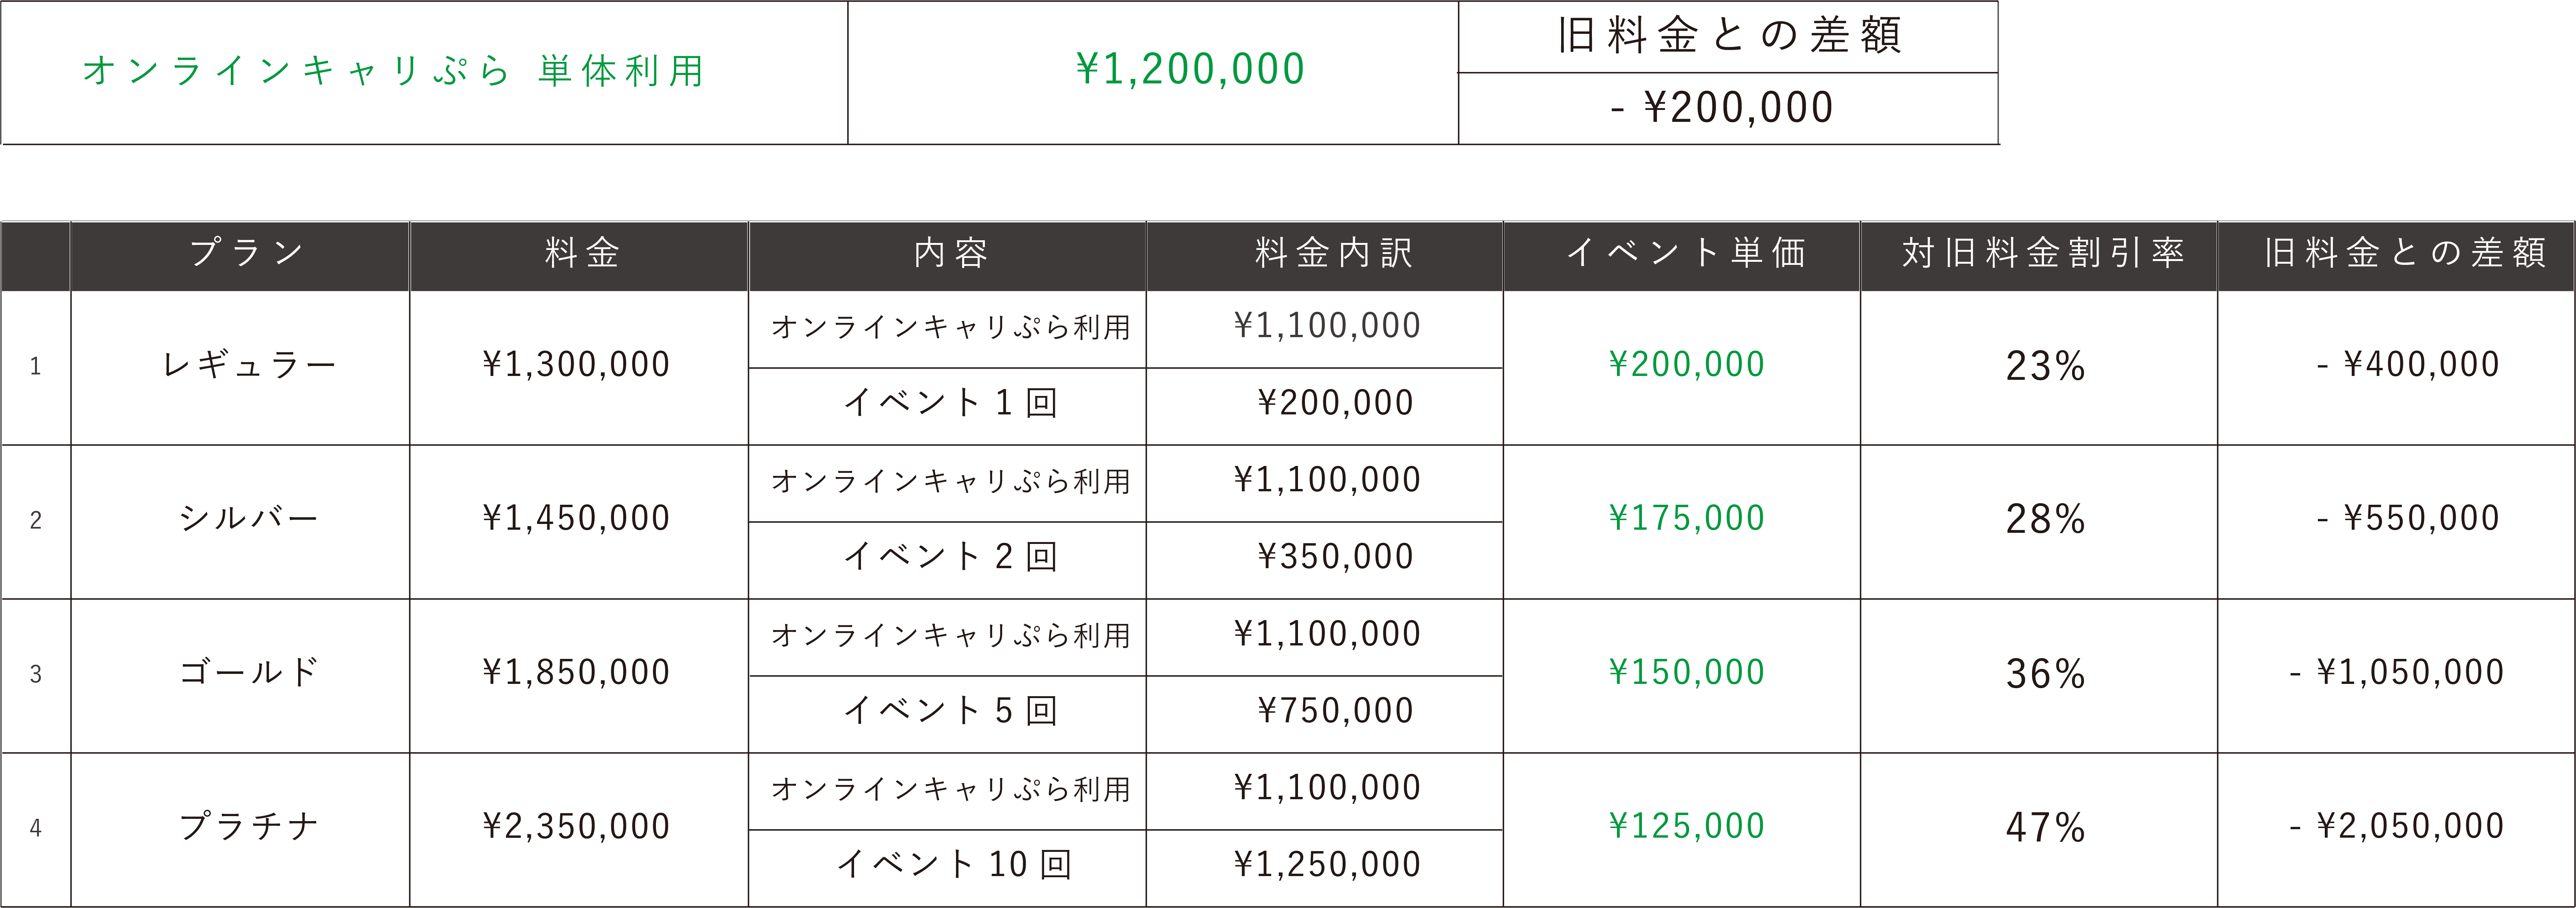
Task: Click the イベント単価 header cell
Action: 1686,254
